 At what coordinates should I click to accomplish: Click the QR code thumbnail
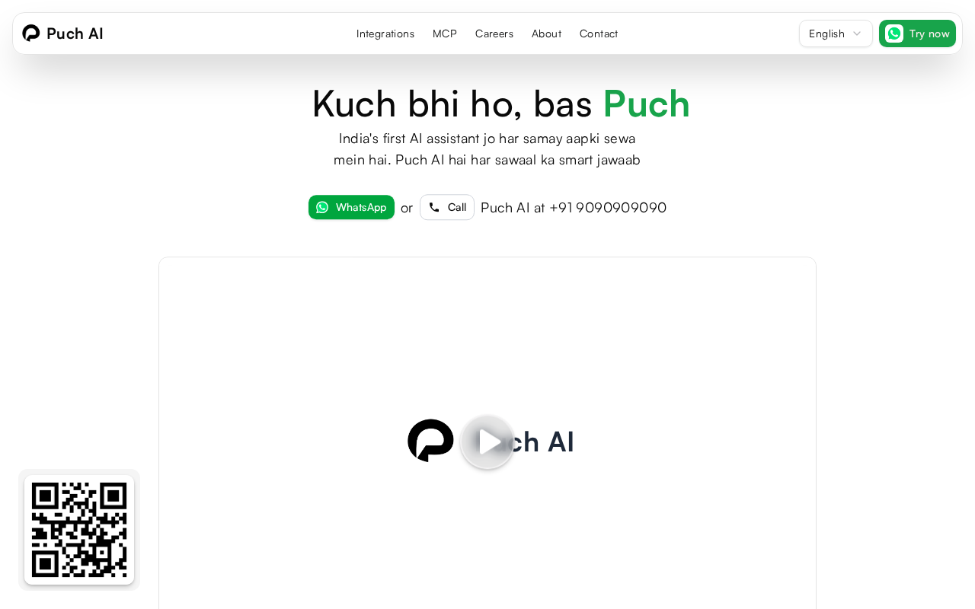tap(79, 530)
